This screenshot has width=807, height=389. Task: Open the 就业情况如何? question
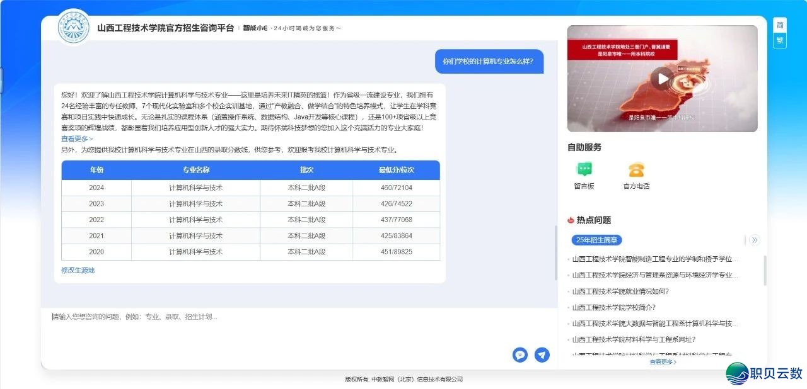pos(620,291)
